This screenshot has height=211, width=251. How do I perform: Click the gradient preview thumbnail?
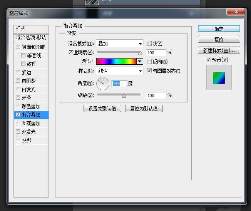tap(219, 78)
